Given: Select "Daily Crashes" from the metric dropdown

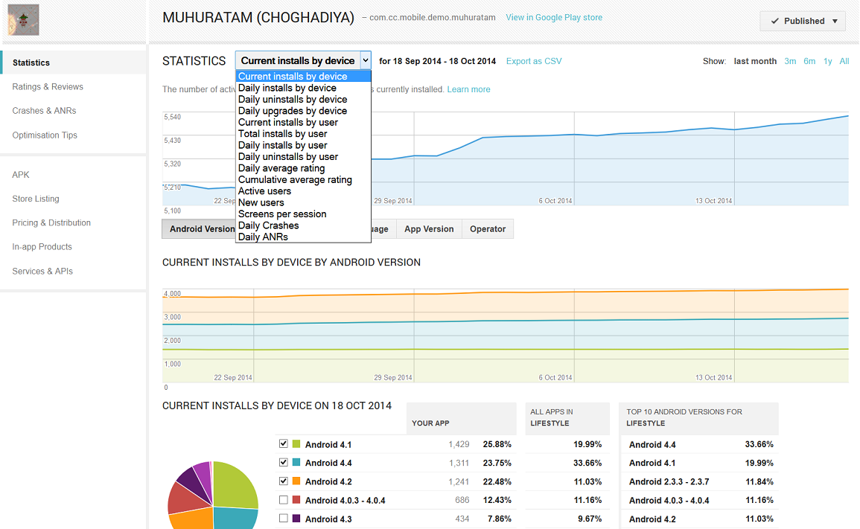Looking at the screenshot, I should 268,225.
